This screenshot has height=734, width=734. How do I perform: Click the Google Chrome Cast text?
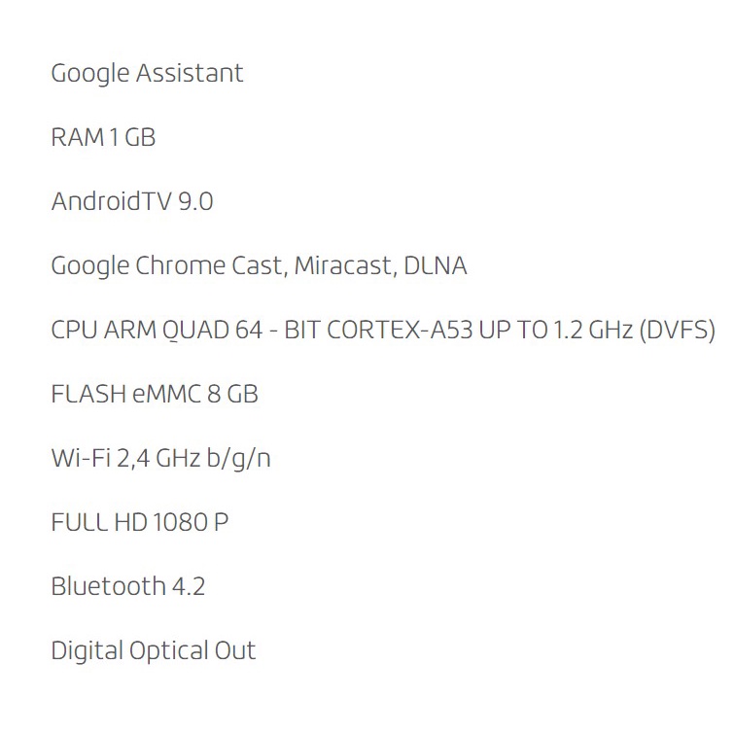click(x=166, y=266)
